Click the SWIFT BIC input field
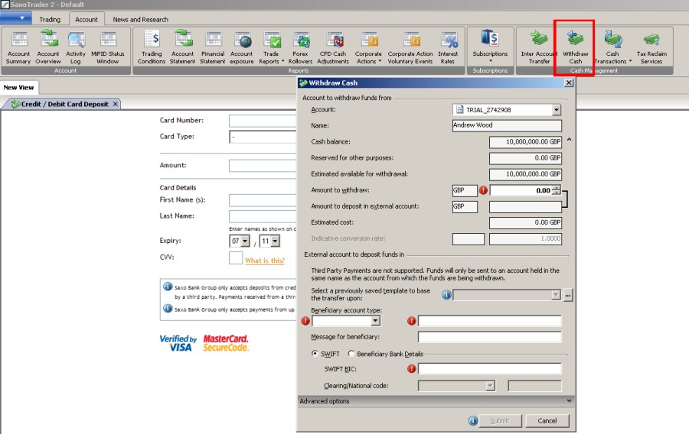This screenshot has width=689, height=434. (489, 369)
